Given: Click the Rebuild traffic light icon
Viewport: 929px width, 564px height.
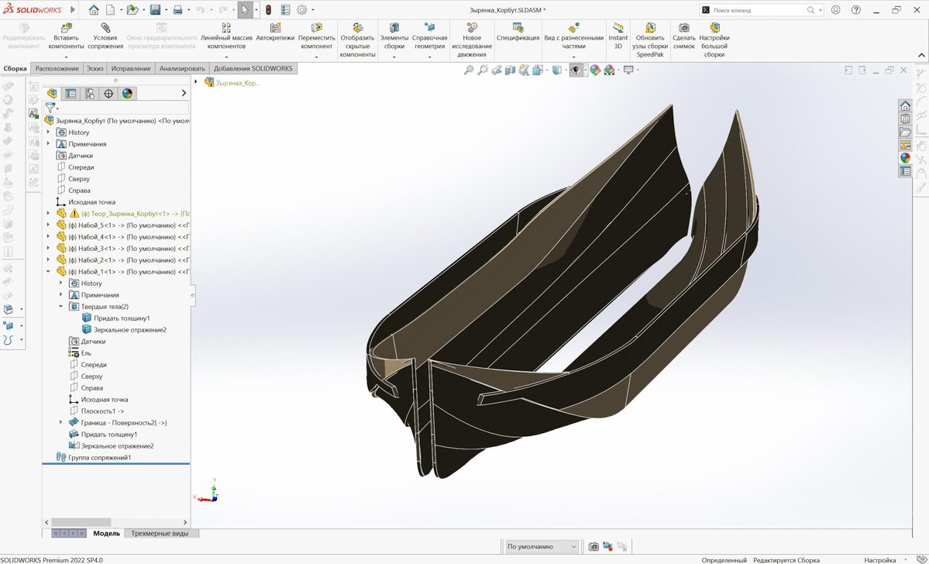Looking at the screenshot, I should click(268, 10).
